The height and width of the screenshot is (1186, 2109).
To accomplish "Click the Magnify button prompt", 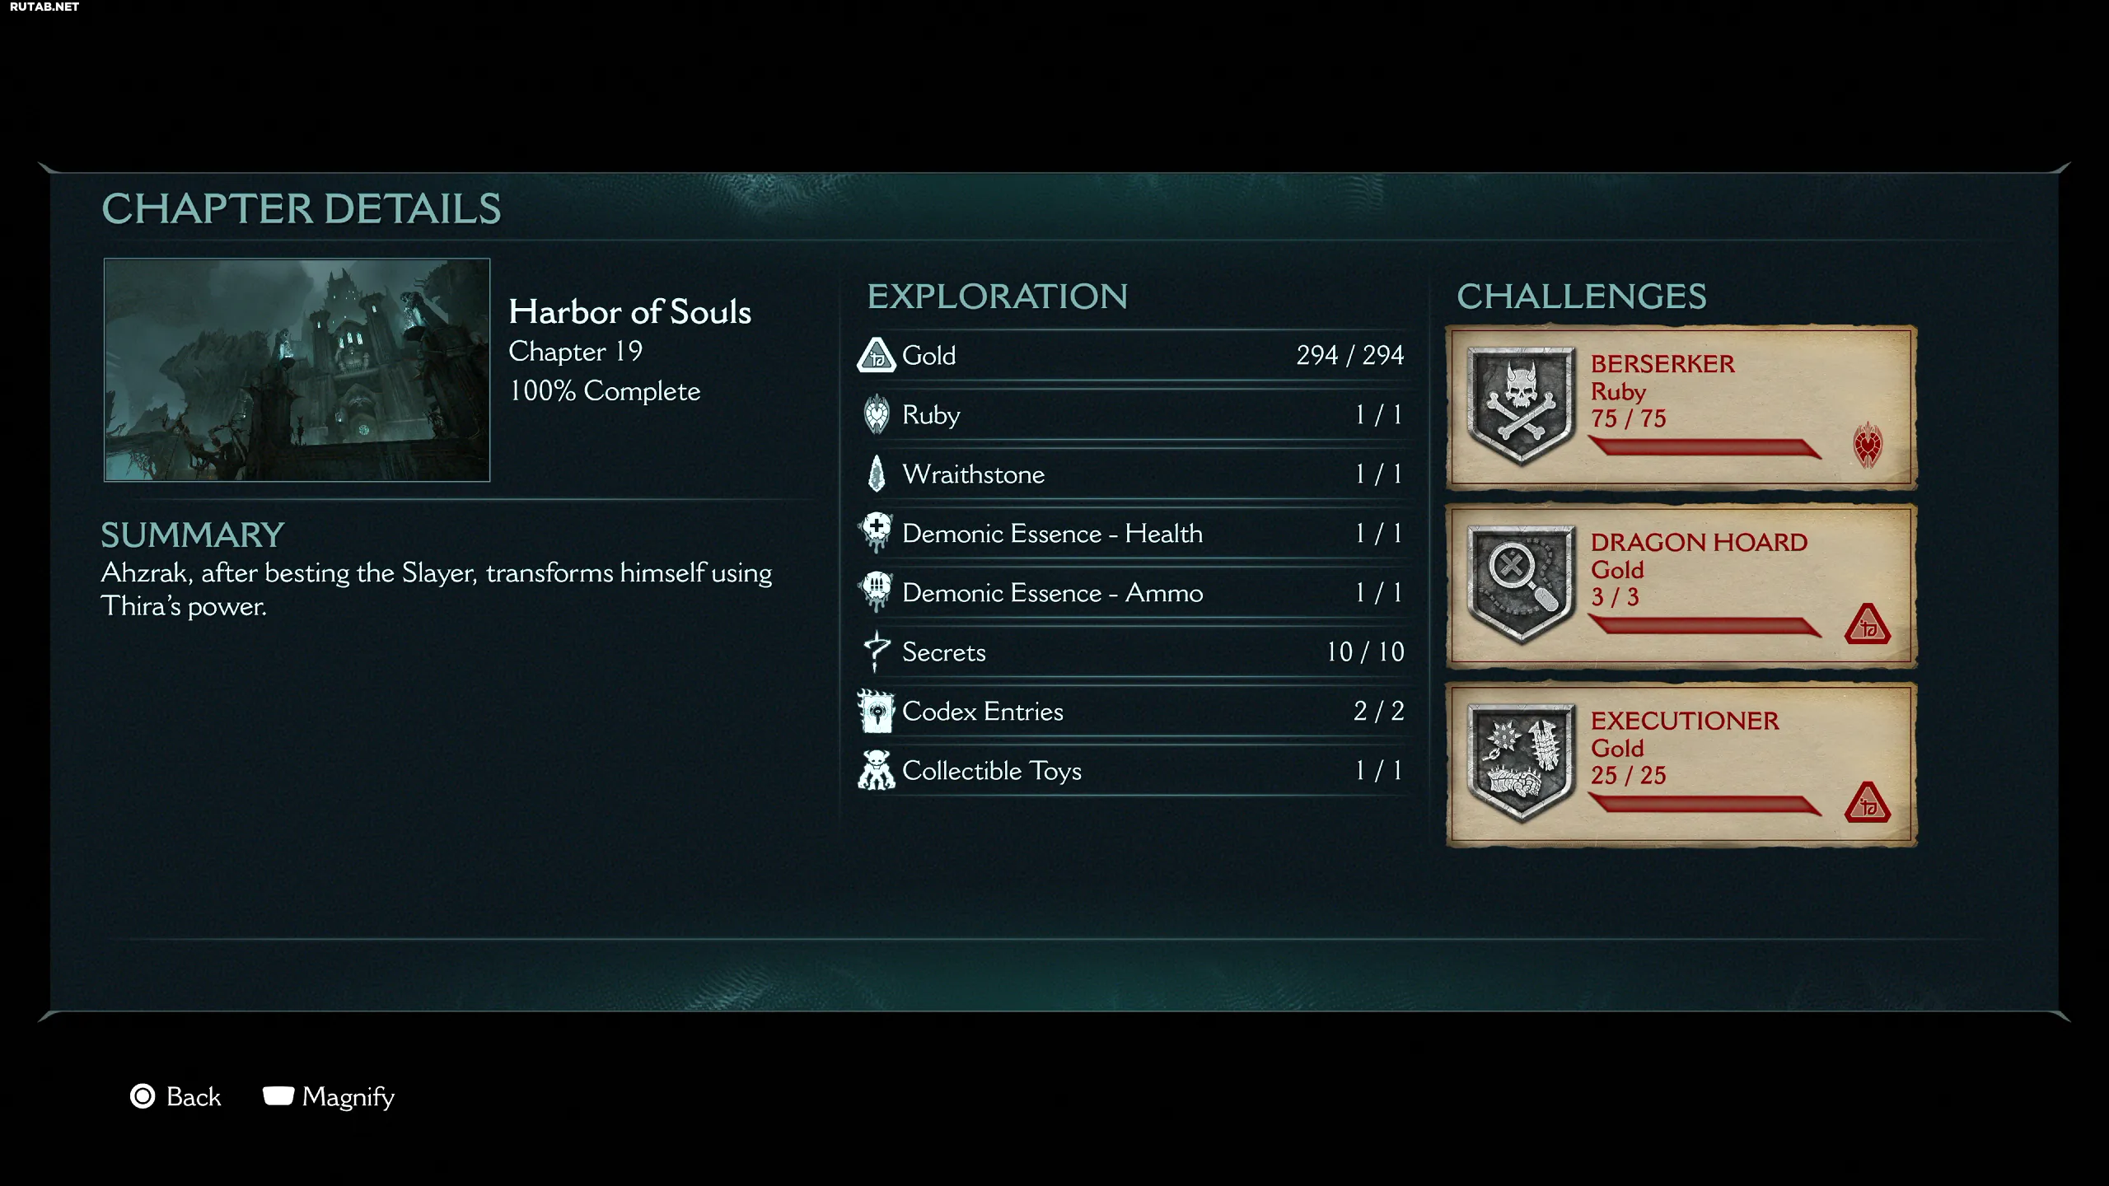I will (x=329, y=1096).
